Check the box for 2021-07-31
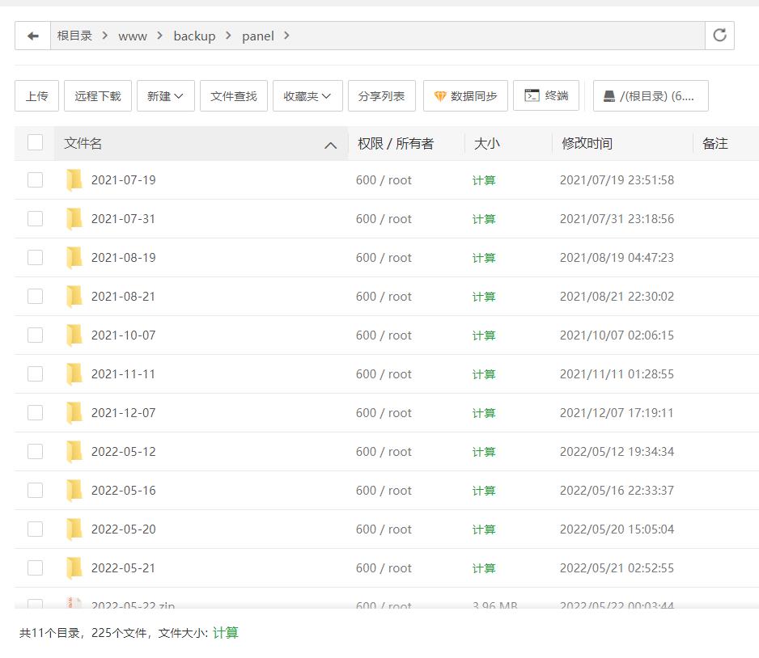The image size is (759, 658). 36,218
